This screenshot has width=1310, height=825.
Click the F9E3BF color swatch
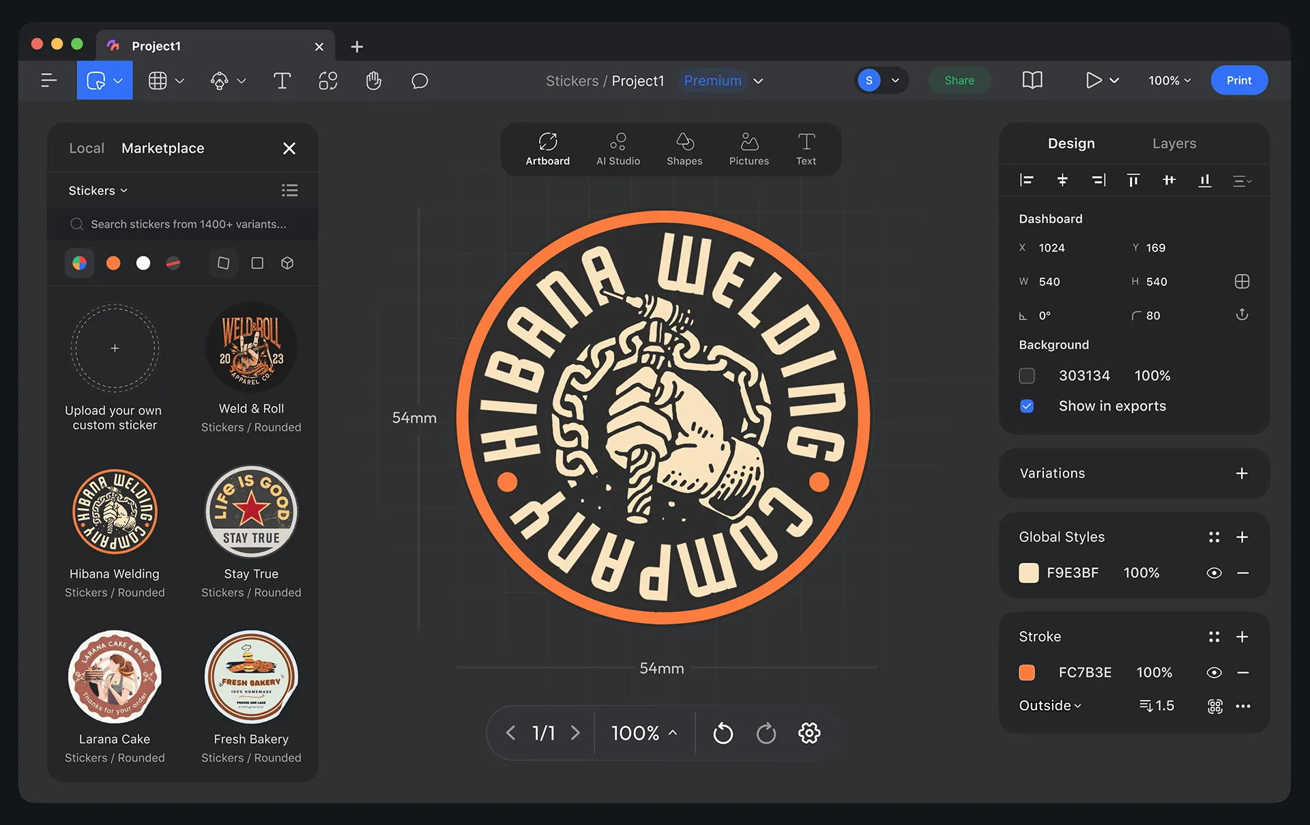[1028, 573]
